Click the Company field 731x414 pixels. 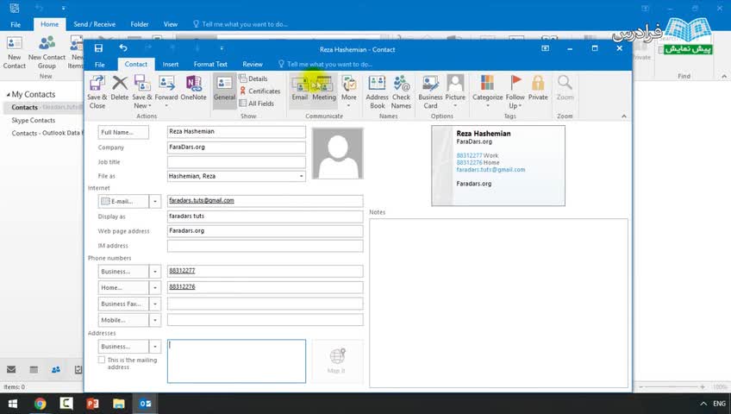(236, 147)
